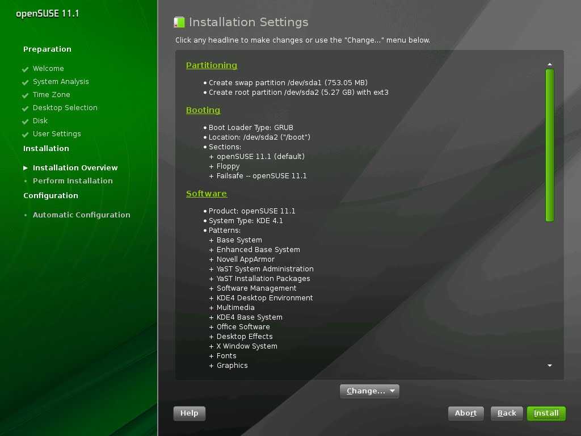Click the 'Location: /dev/sda2' line
This screenshot has width=581, height=436.
point(259,137)
